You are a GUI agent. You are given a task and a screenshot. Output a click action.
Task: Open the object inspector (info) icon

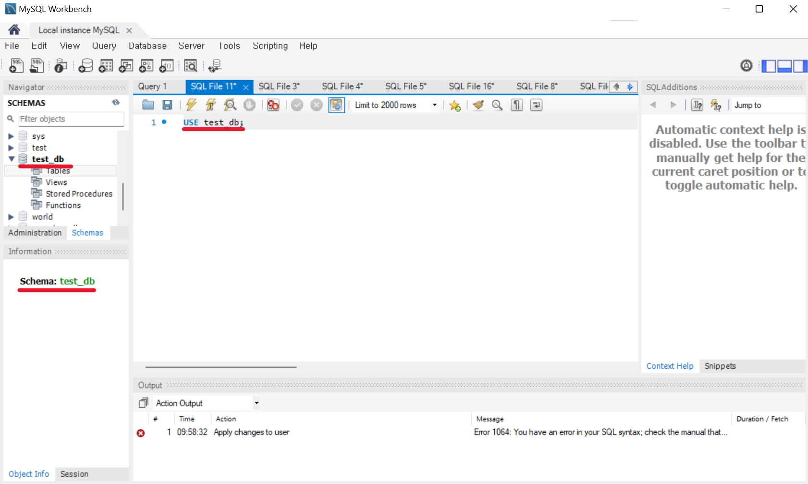[x=61, y=66]
